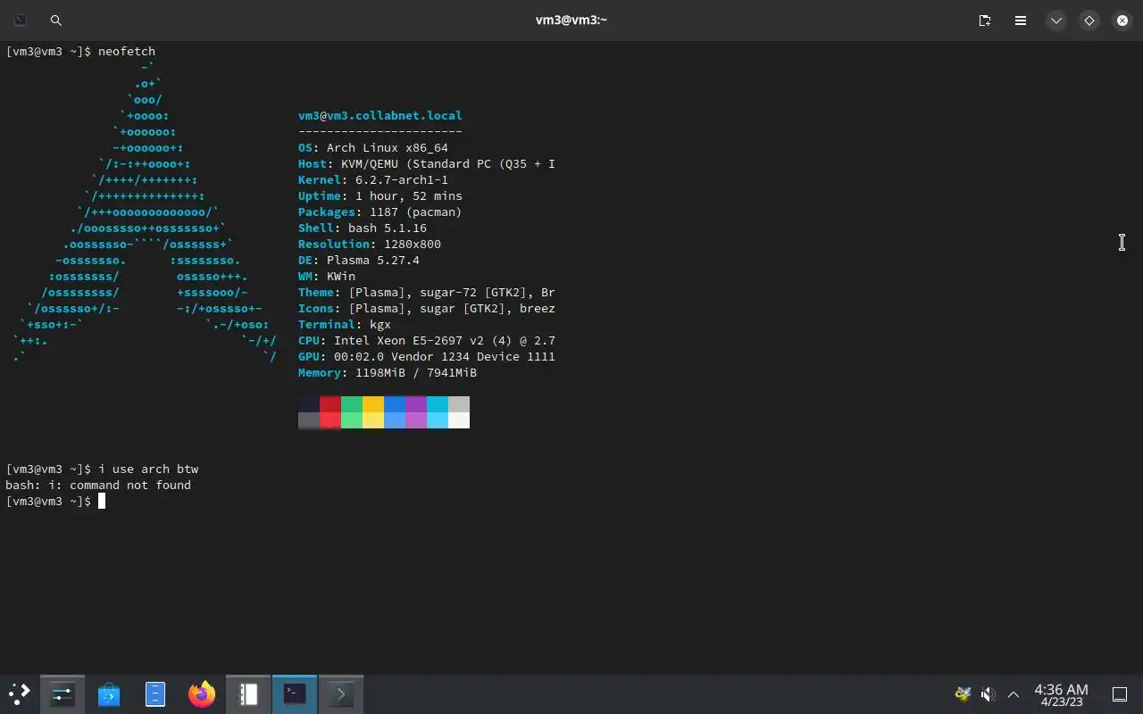Maximize the window with the diamond button
The width and height of the screenshot is (1143, 714).
pyautogui.click(x=1089, y=20)
